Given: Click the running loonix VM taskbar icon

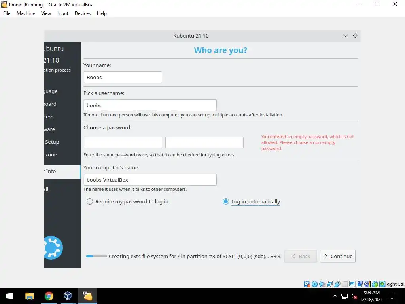Looking at the screenshot, I should coord(87,296).
